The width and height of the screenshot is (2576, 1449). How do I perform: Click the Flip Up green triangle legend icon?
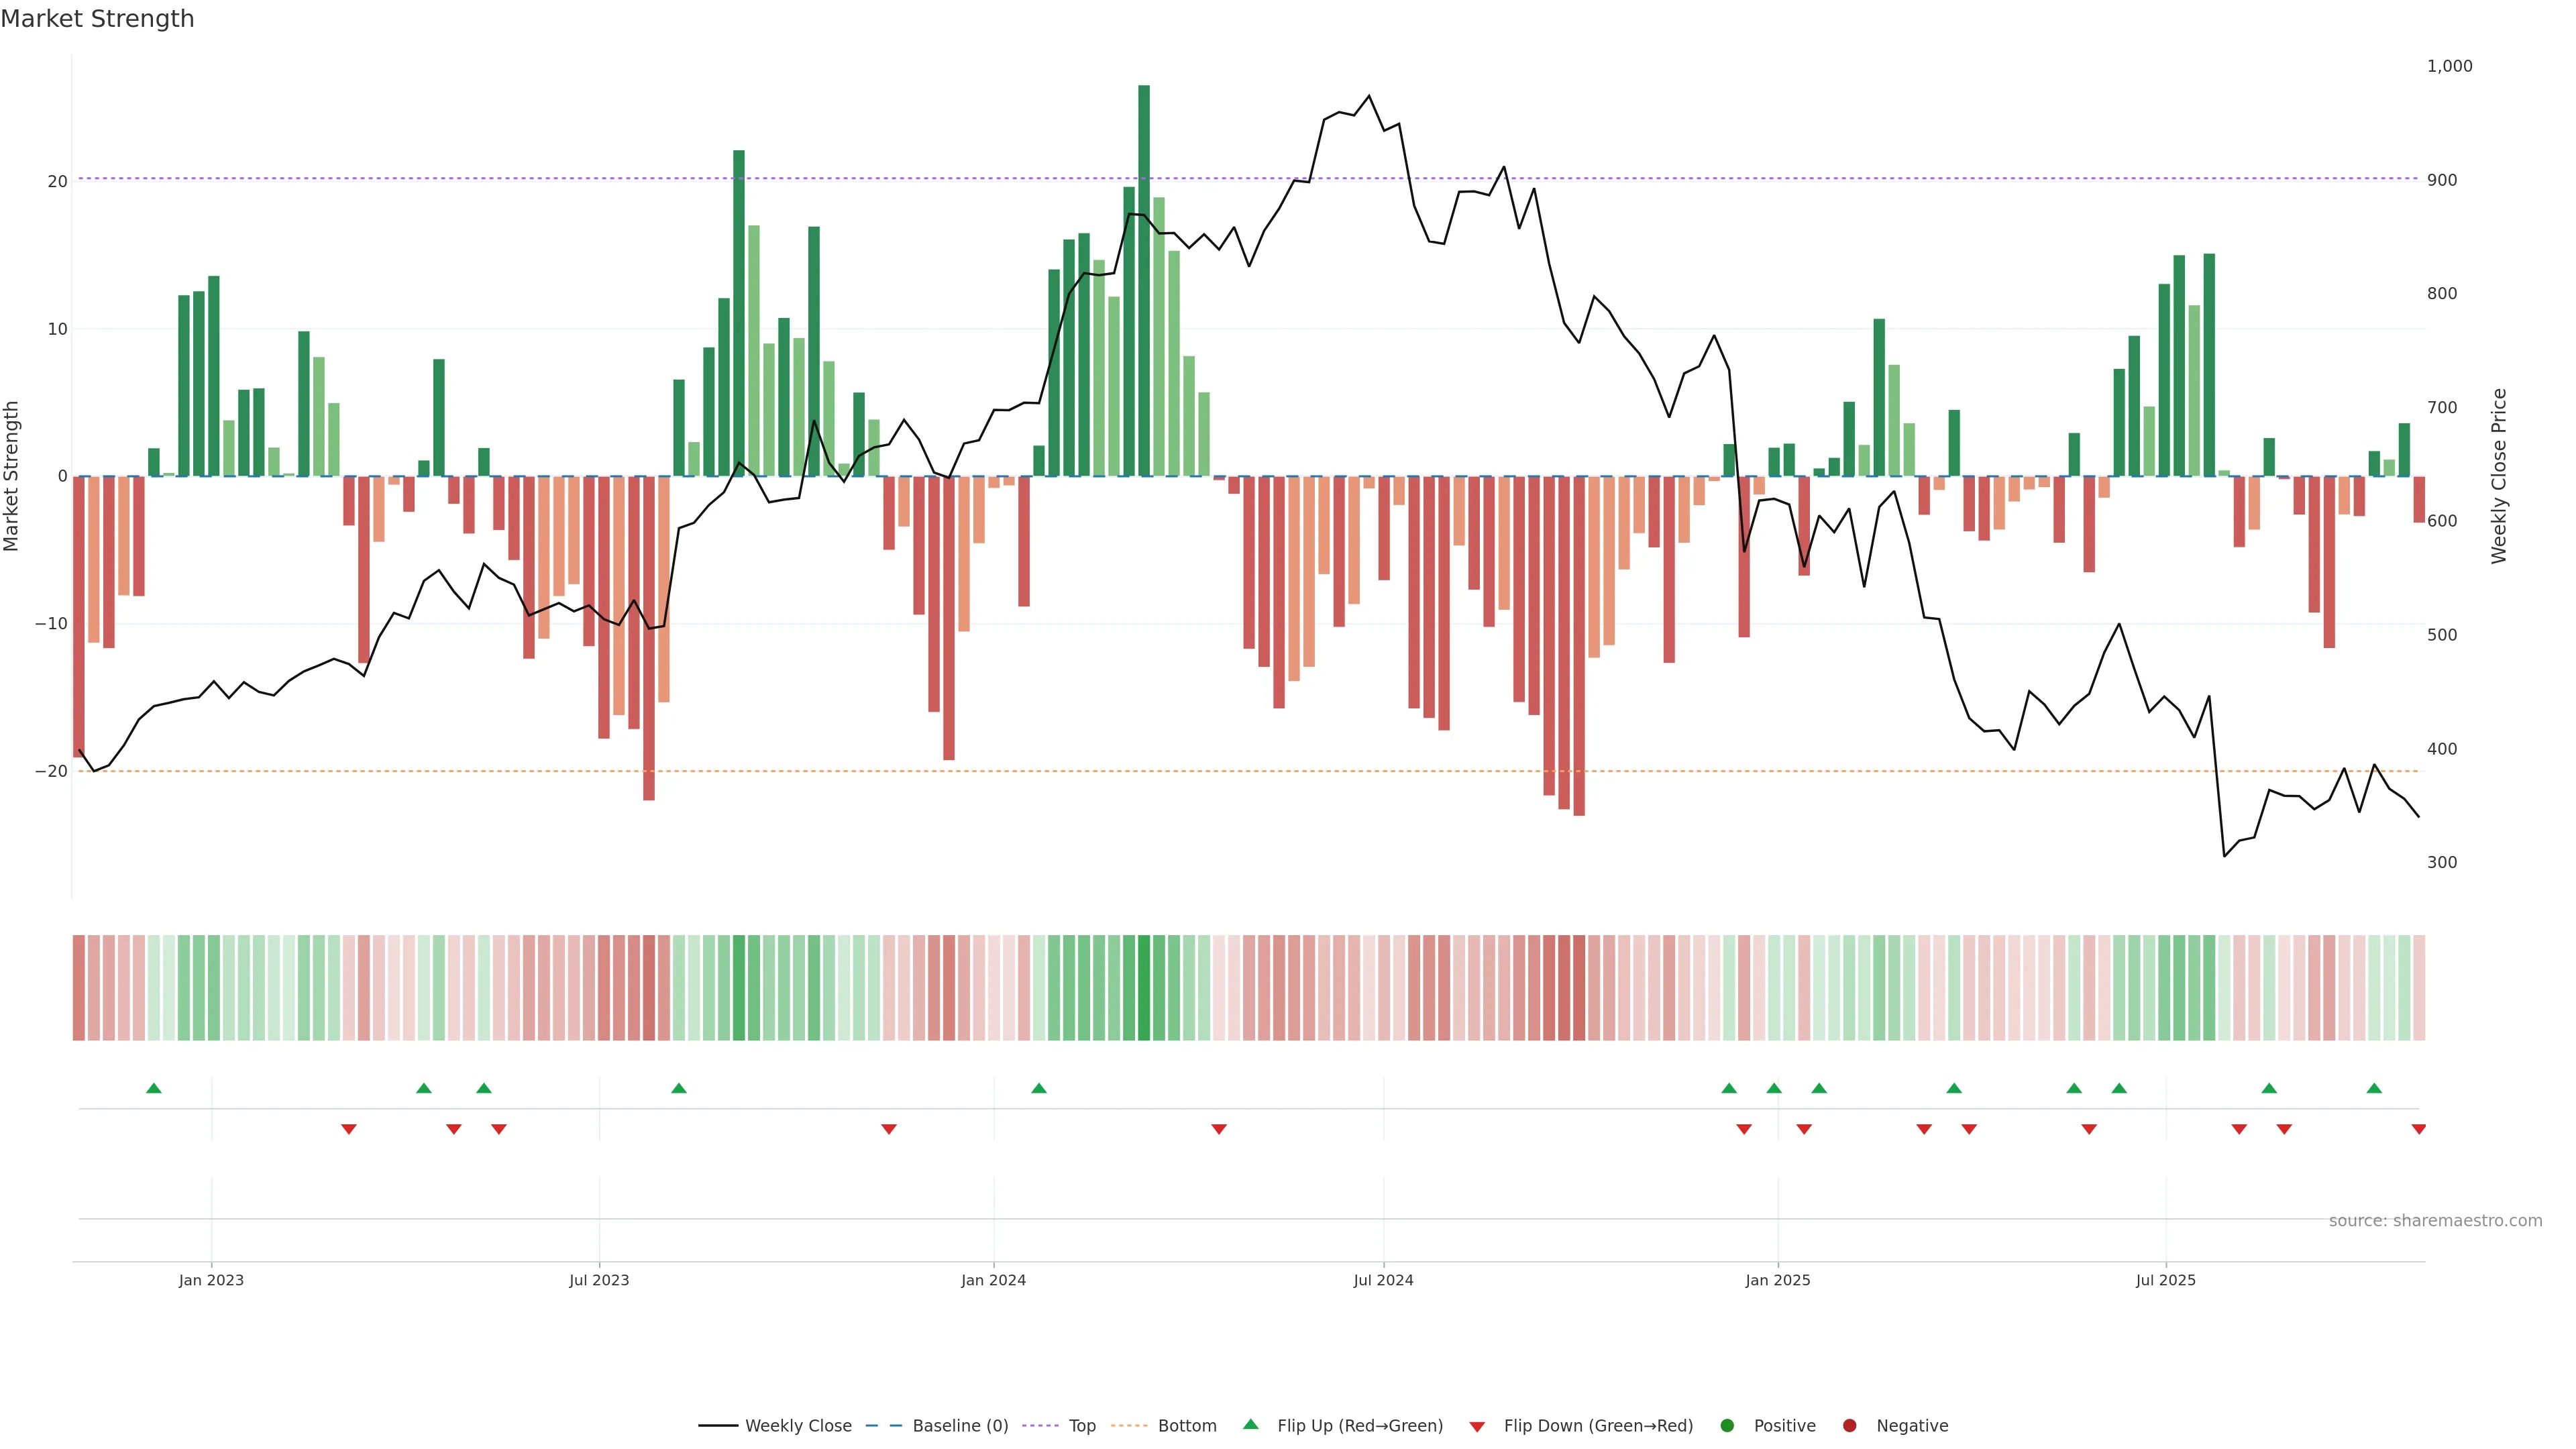(1250, 1424)
